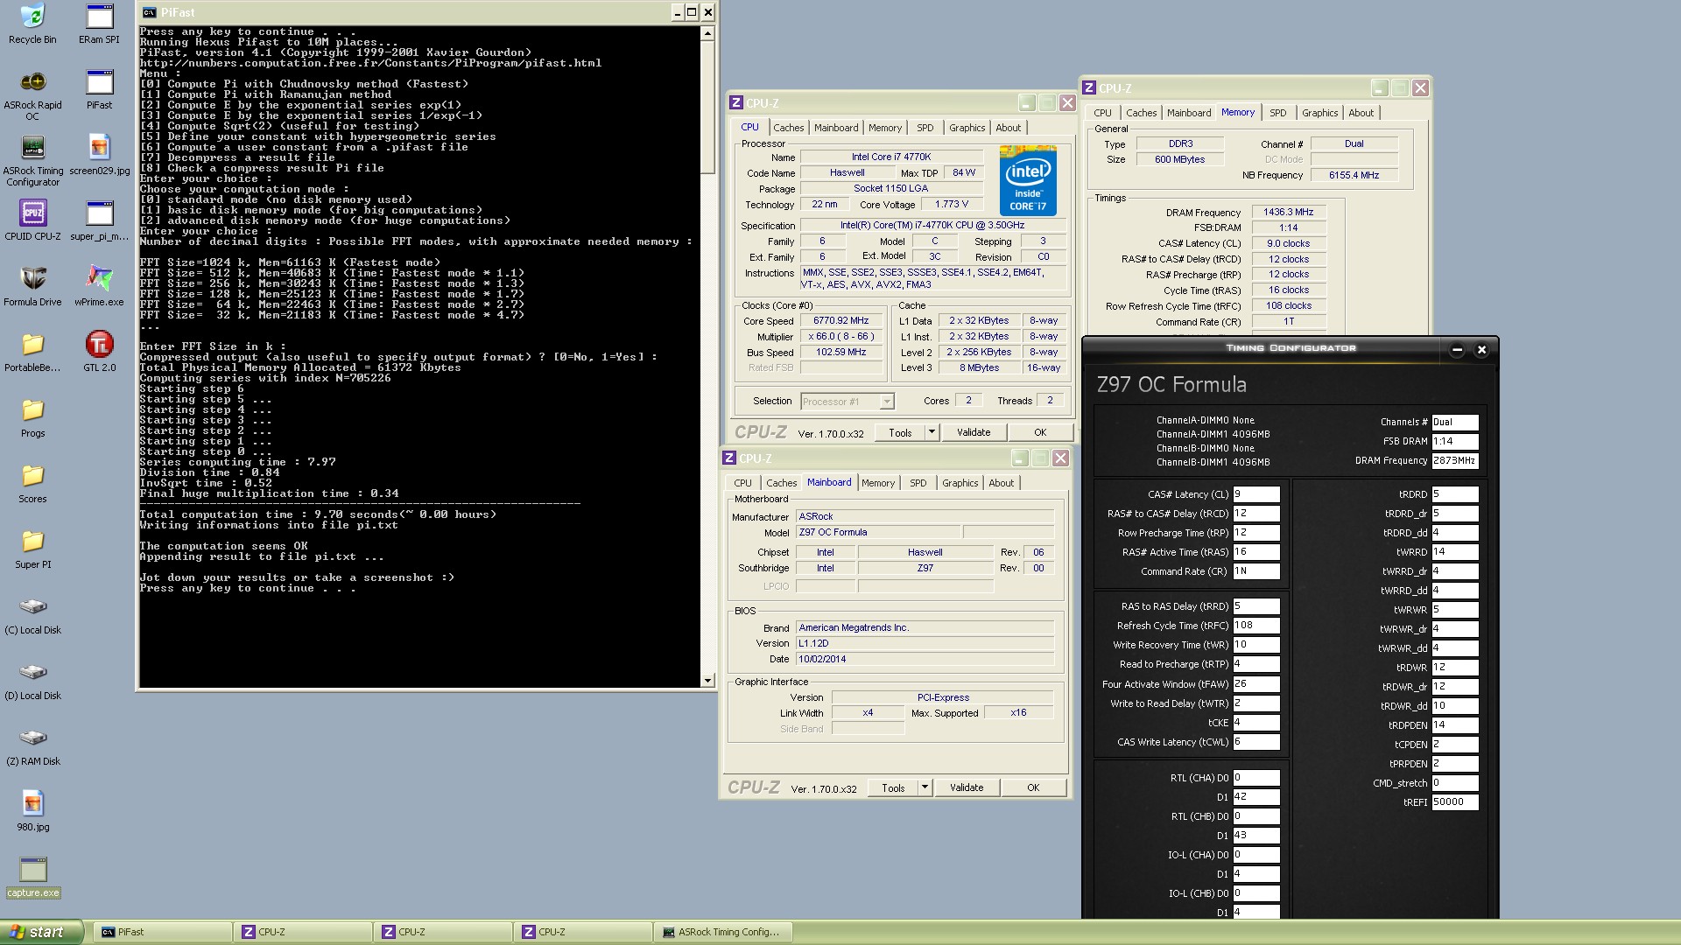Edit tREFI value field
This screenshot has width=1681, height=945.
1455,802
